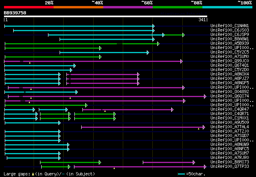Click the cyan ~100% identity legend segment
This screenshot has width=256, height=177.
[228, 7]
